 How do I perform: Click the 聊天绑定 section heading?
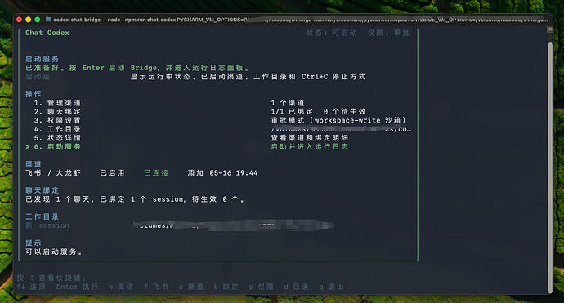pyautogui.click(x=42, y=190)
